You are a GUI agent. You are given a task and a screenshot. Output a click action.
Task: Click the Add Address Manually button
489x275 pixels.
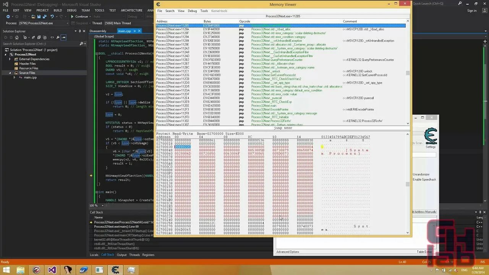point(425,212)
